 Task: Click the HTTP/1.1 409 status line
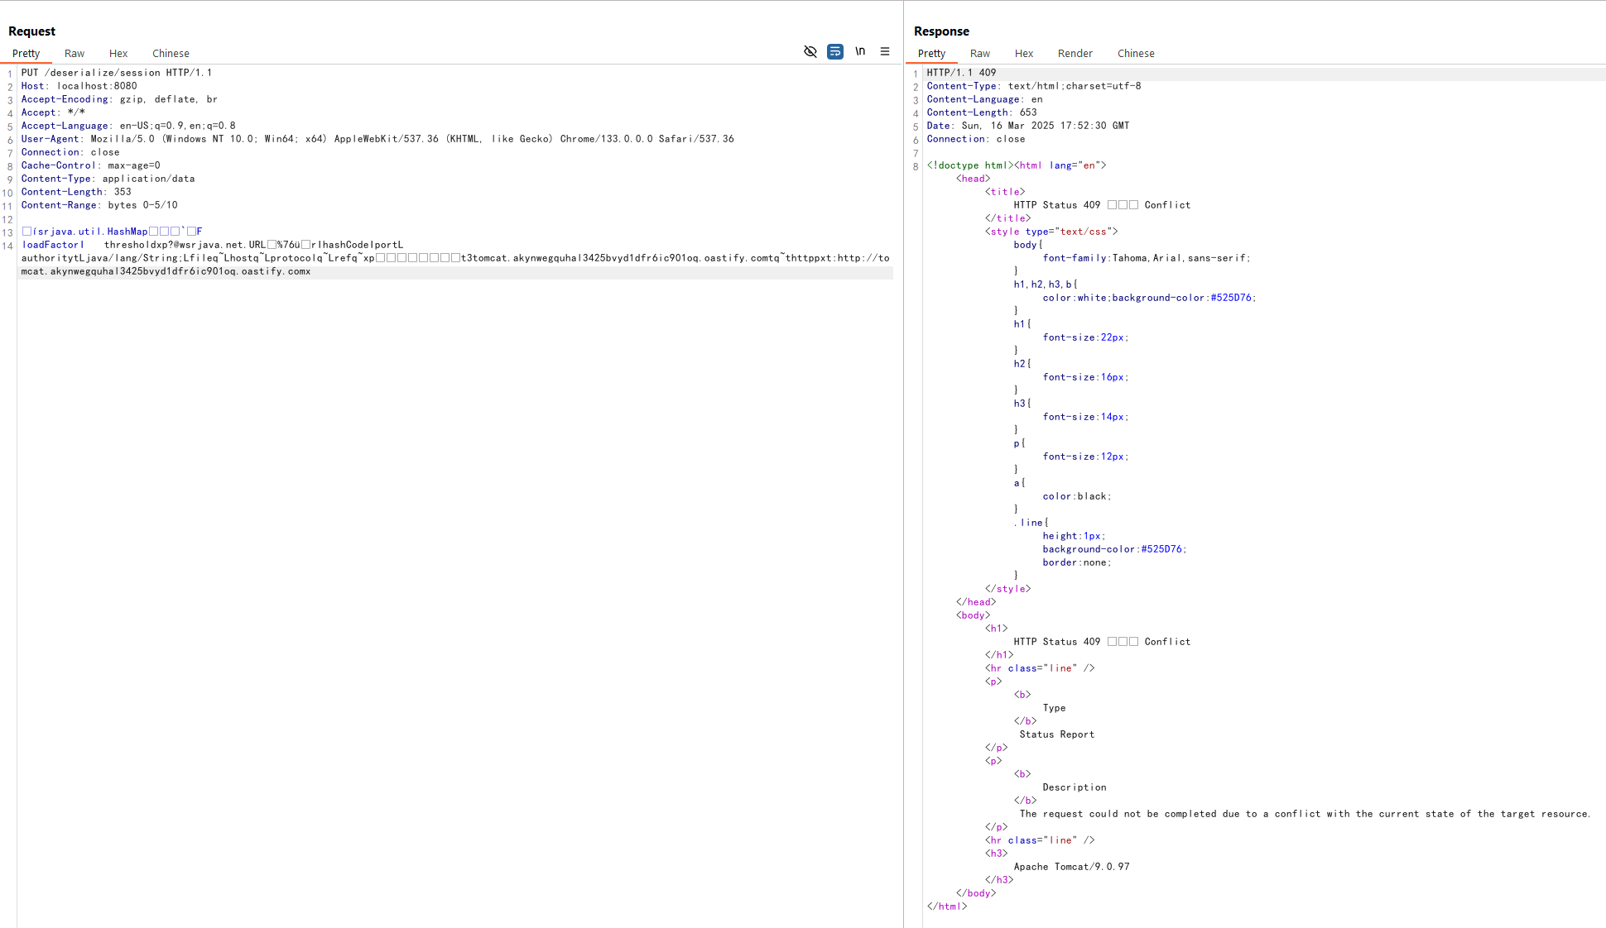[962, 73]
